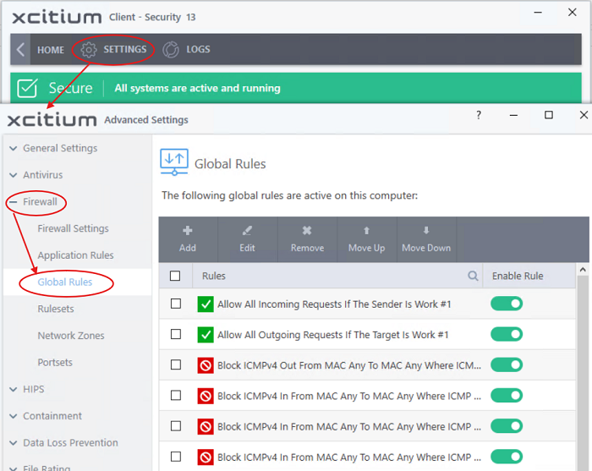Select 'Allow All Outgoing Requests If The Target Is Work #1'

click(x=332, y=335)
